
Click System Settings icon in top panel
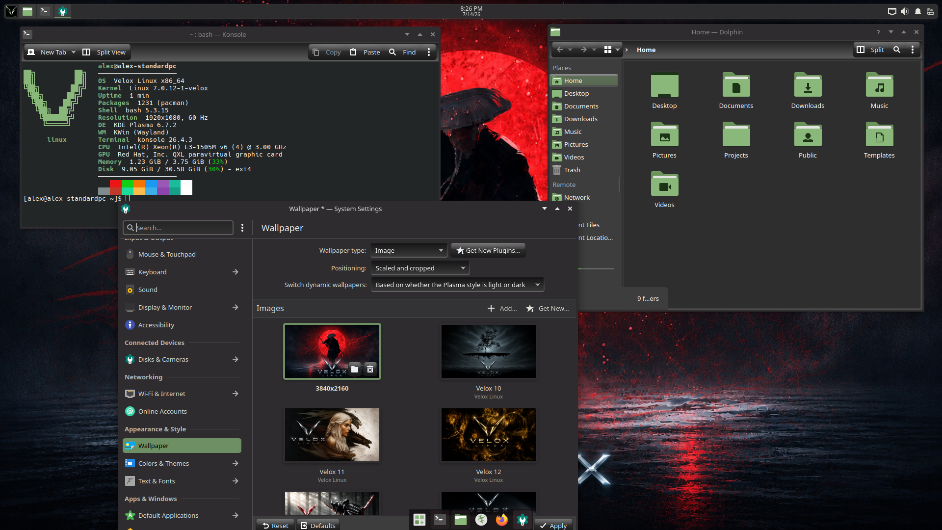coord(62,11)
